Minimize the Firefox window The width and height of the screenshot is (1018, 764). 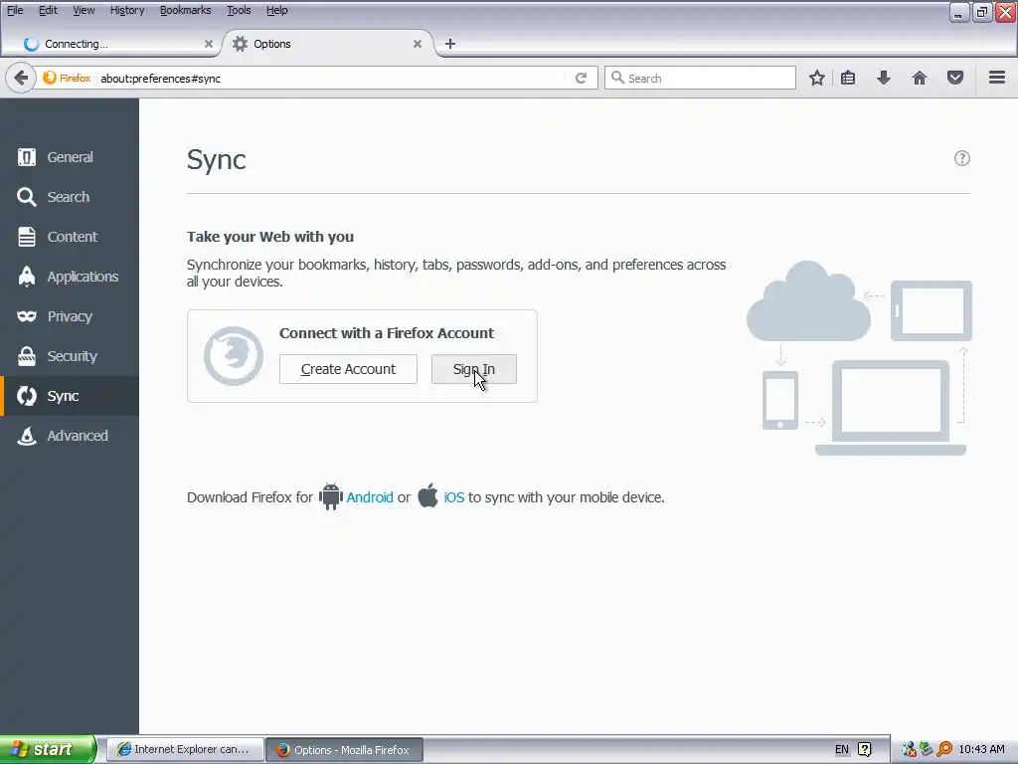[958, 12]
